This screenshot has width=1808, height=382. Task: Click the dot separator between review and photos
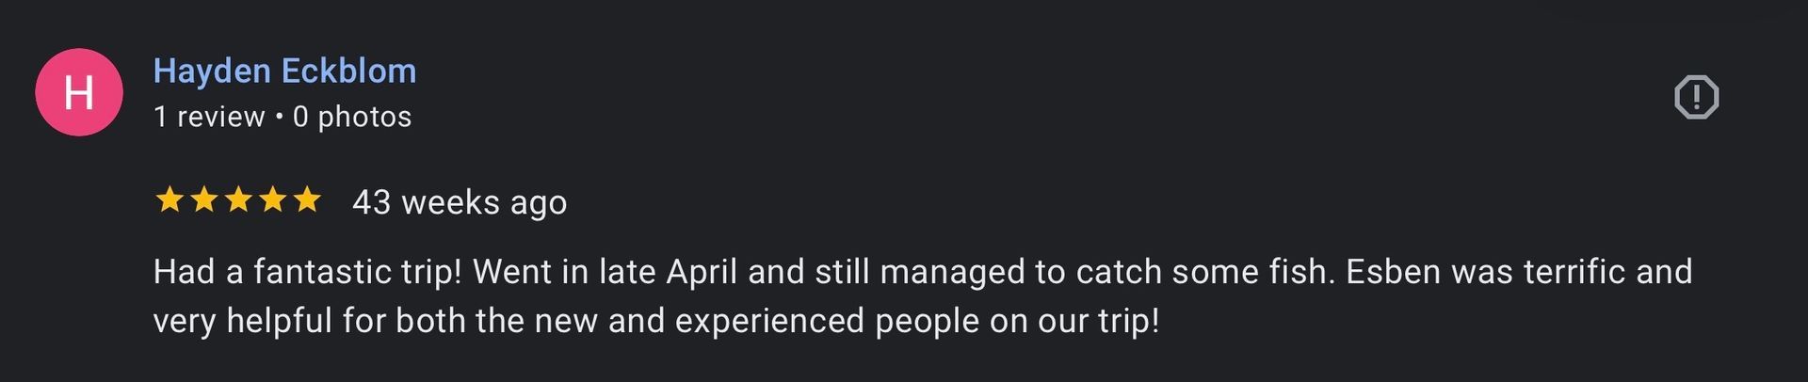coord(279,117)
